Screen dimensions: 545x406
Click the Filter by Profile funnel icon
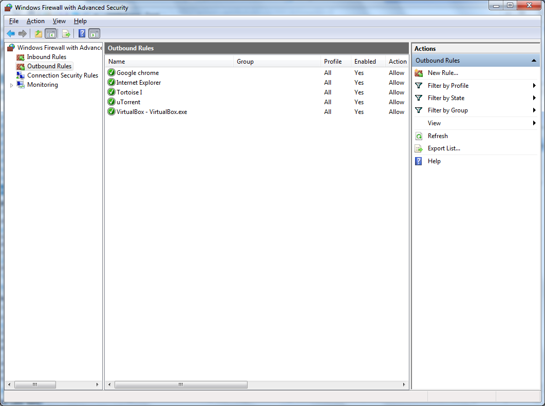419,85
